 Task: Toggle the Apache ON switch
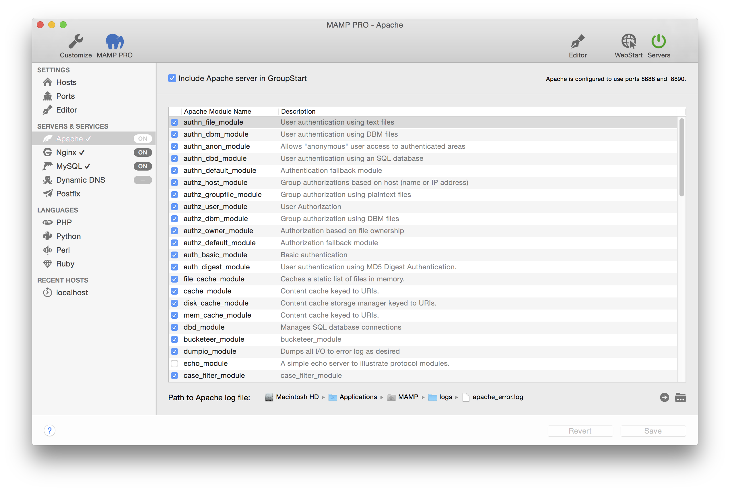(143, 139)
